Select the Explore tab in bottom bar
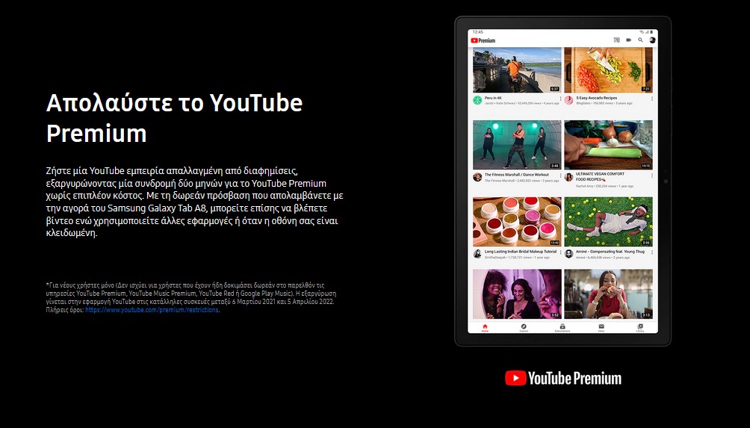The width and height of the screenshot is (750, 428). 523,328
